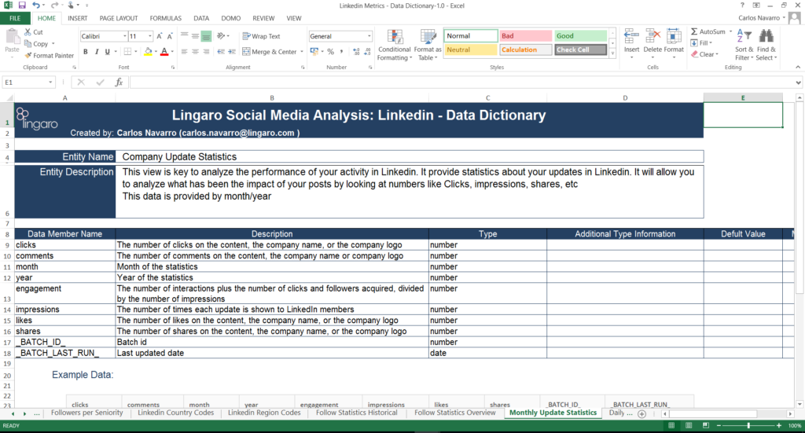Adjust the zoom slider handle
805x433 pixels.
[748, 425]
